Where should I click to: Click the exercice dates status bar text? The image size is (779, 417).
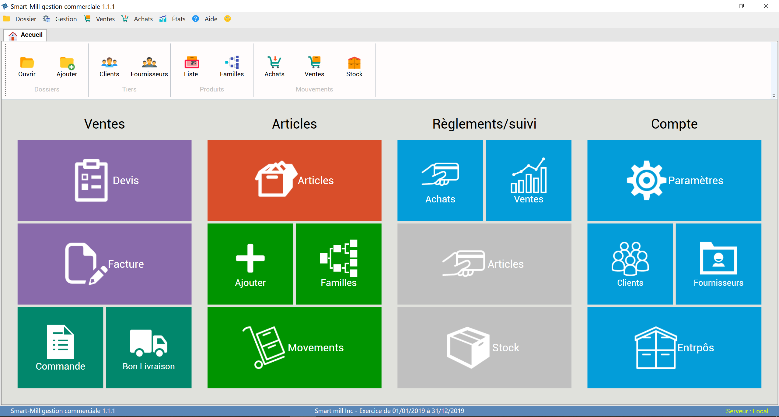click(x=389, y=411)
